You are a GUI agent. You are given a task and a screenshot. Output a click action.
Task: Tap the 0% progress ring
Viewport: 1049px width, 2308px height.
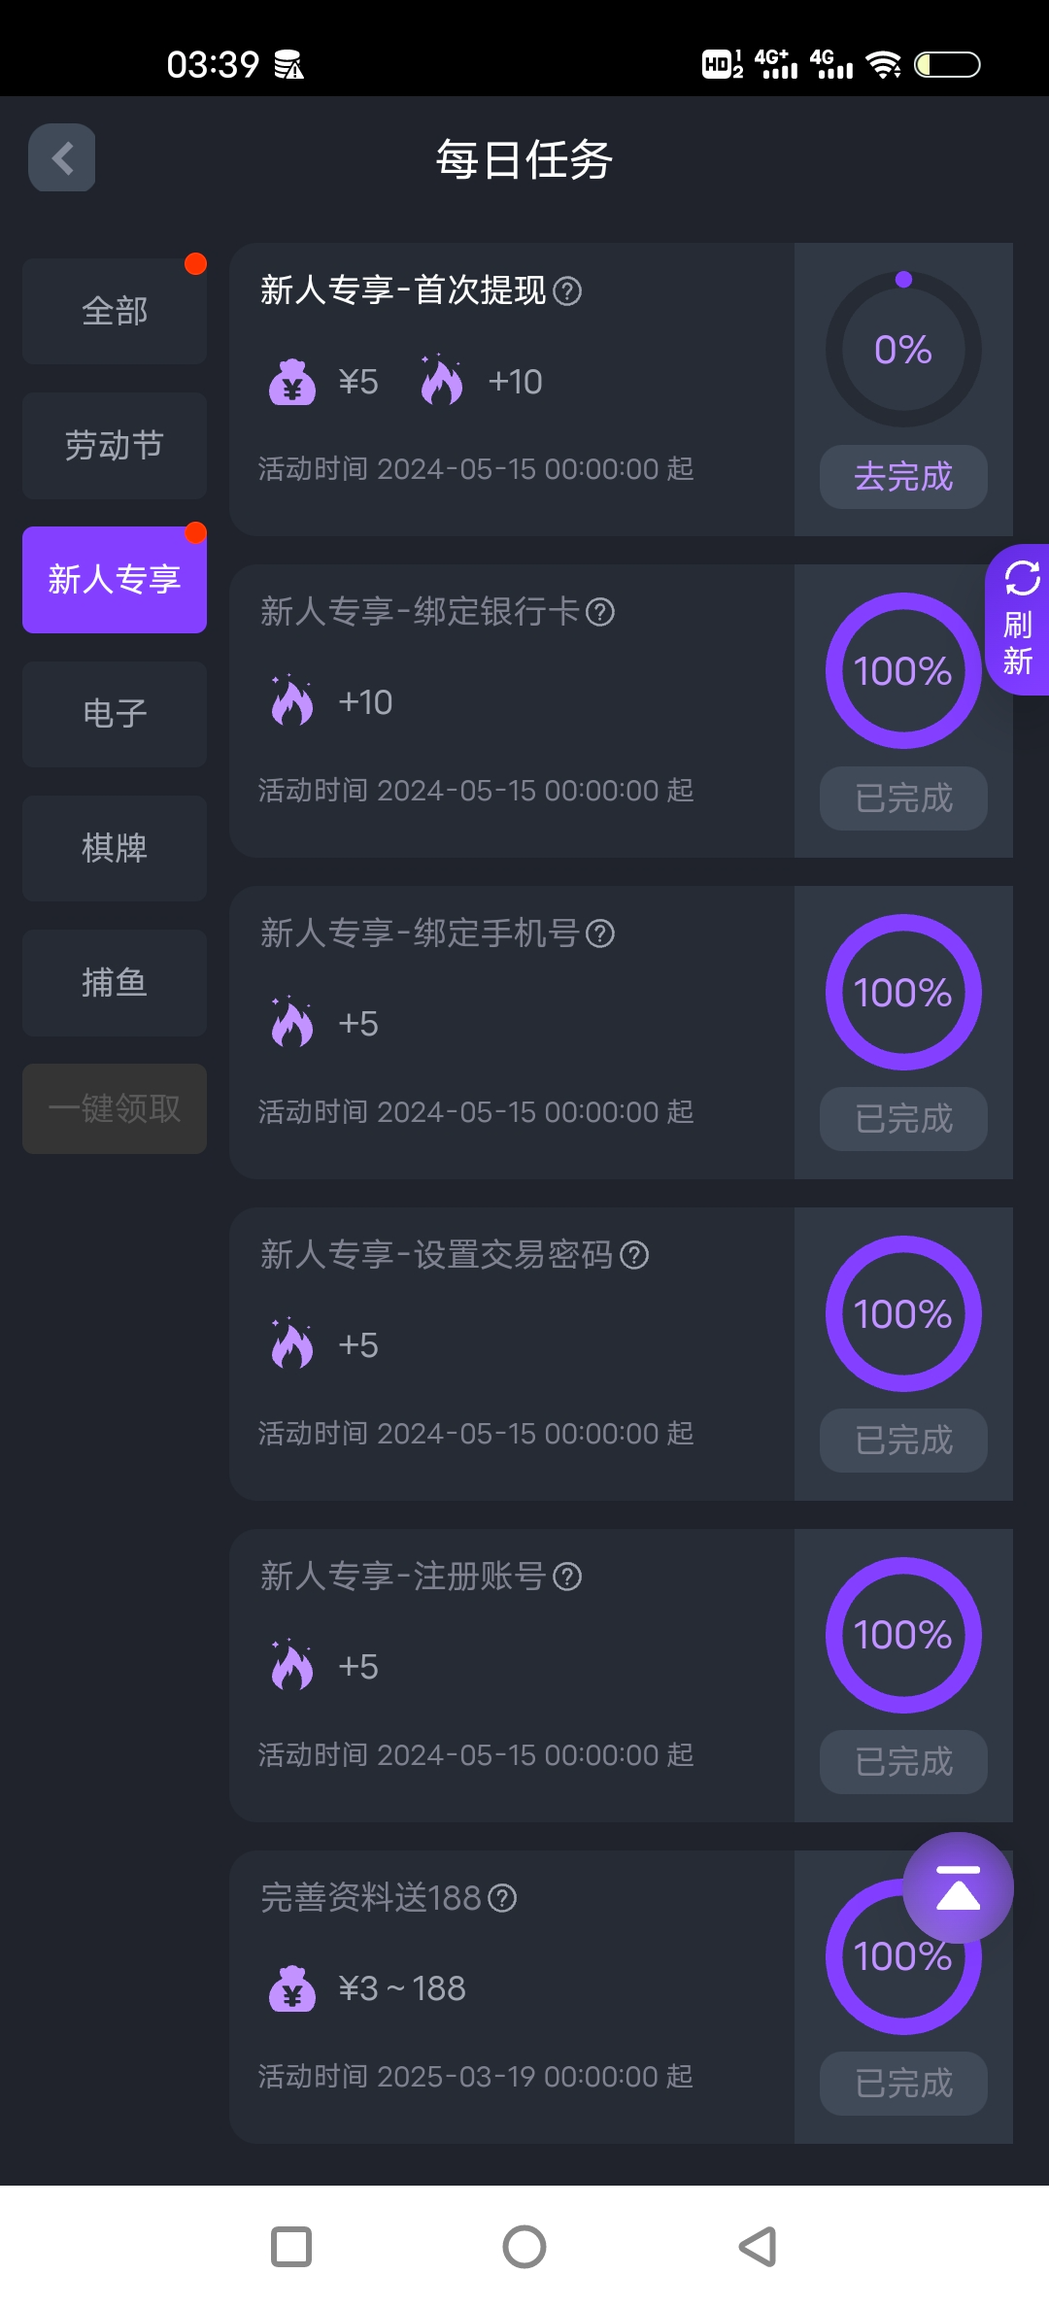click(903, 350)
